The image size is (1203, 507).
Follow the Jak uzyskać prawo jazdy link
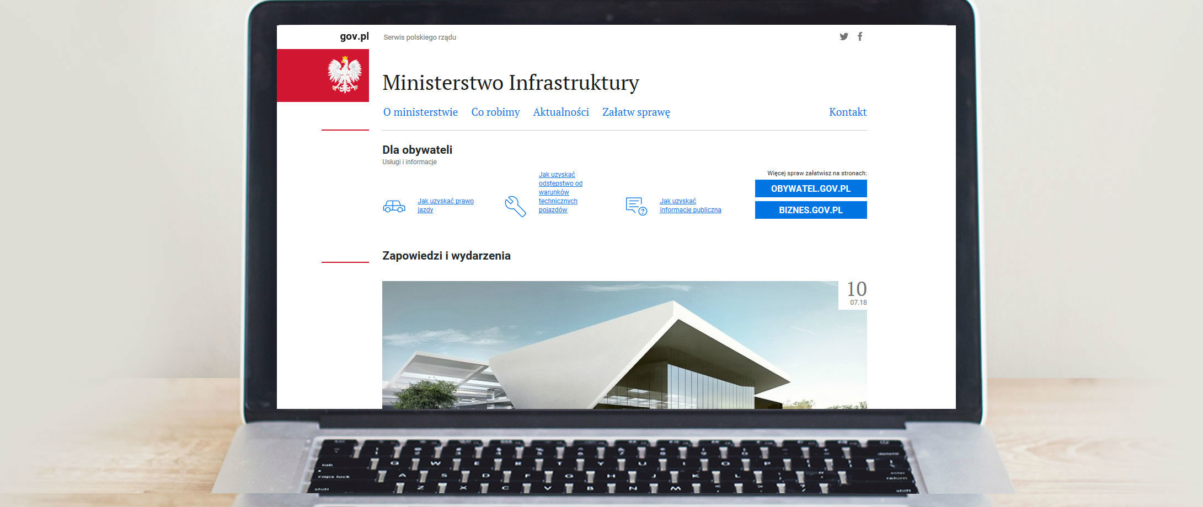[x=445, y=206]
